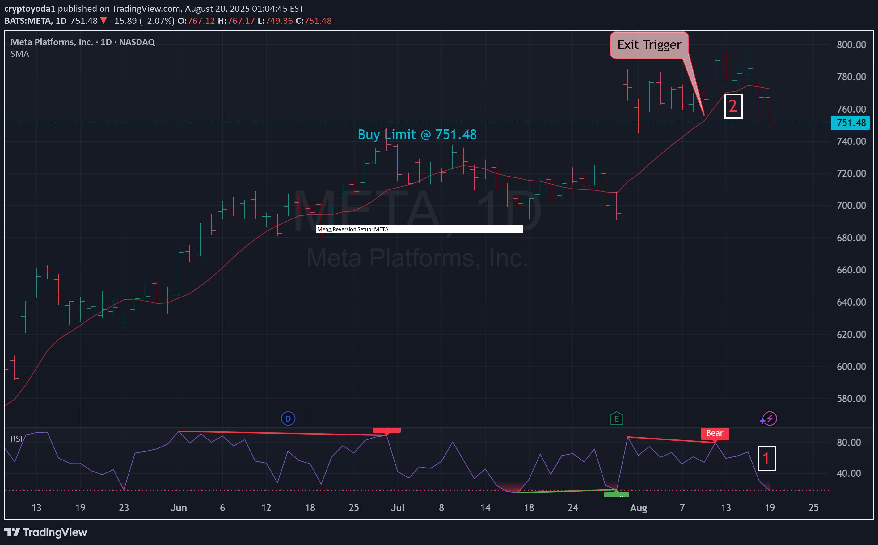878x545 pixels.
Task: Click the purple lightning bolt marker
Action: (x=770, y=418)
